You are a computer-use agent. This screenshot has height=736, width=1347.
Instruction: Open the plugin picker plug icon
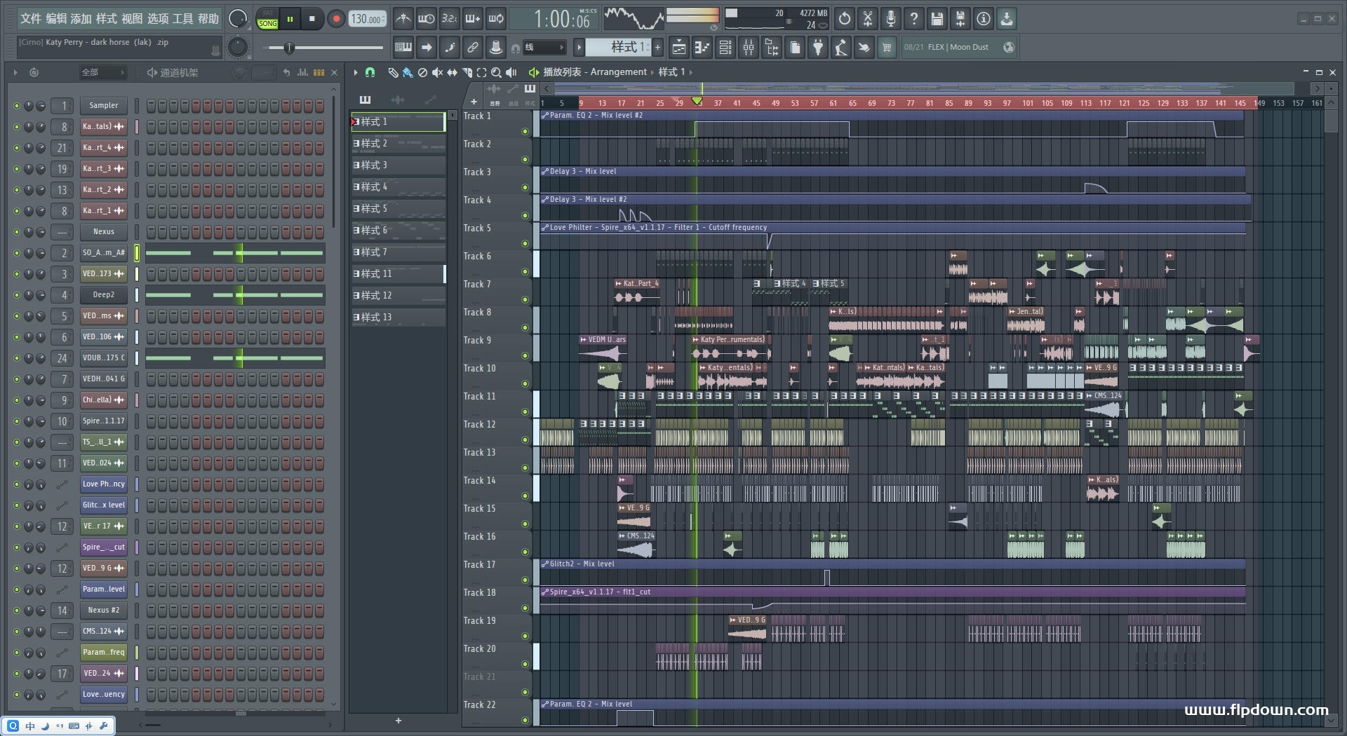(818, 48)
